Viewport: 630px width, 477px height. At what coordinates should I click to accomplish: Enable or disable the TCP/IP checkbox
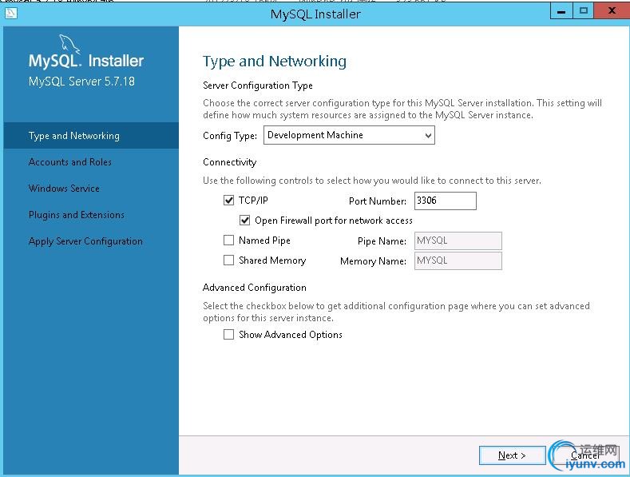[228, 201]
